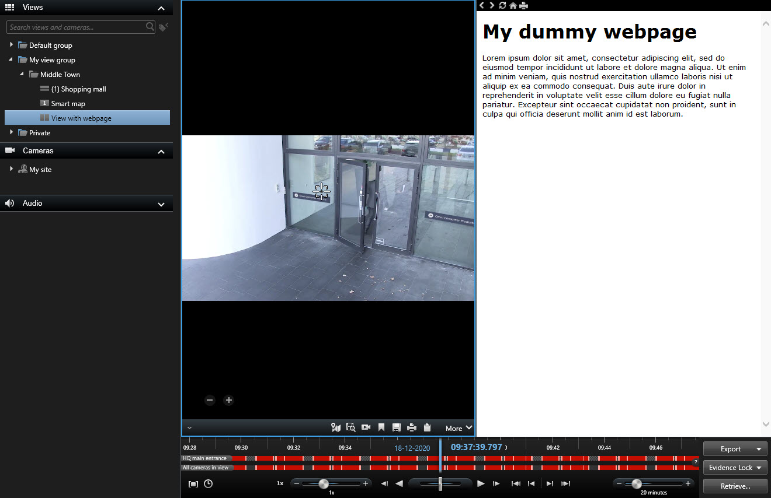Screen dimensions: 771x498
Task: Go to webpage home via house icon
Action: [x=513, y=5]
